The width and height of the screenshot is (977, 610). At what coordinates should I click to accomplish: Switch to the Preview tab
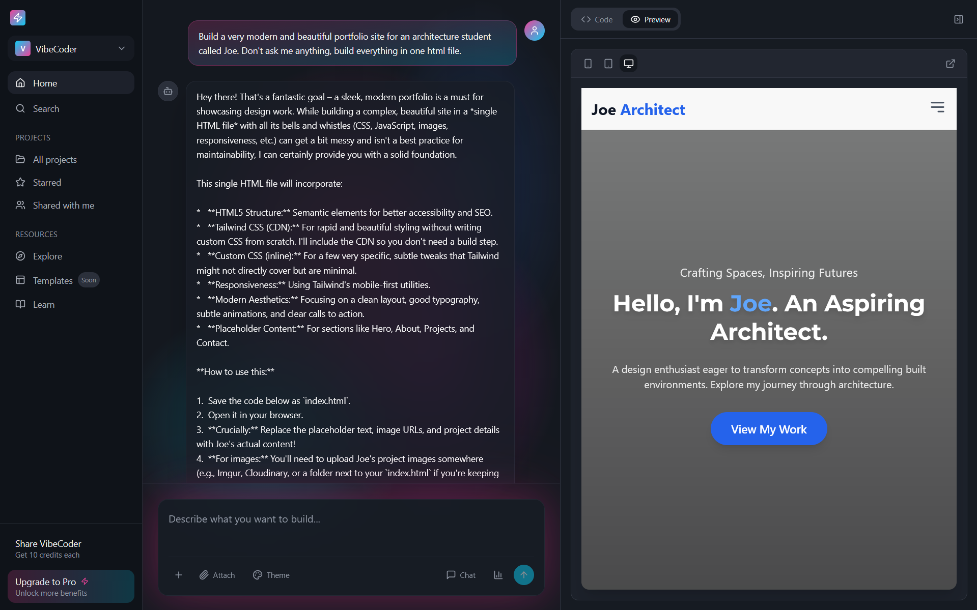tap(651, 19)
